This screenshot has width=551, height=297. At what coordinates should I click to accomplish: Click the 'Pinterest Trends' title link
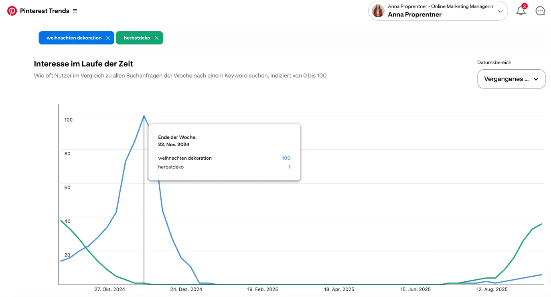[x=45, y=11]
